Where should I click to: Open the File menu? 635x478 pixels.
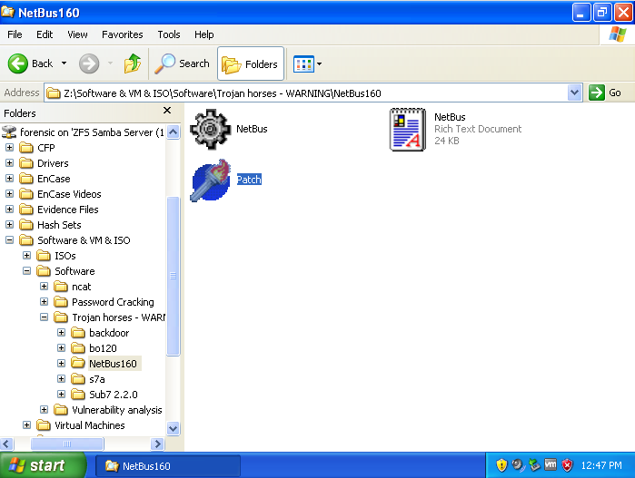pos(15,34)
